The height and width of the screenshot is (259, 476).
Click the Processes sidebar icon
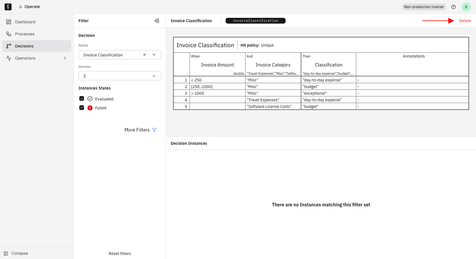[9, 34]
